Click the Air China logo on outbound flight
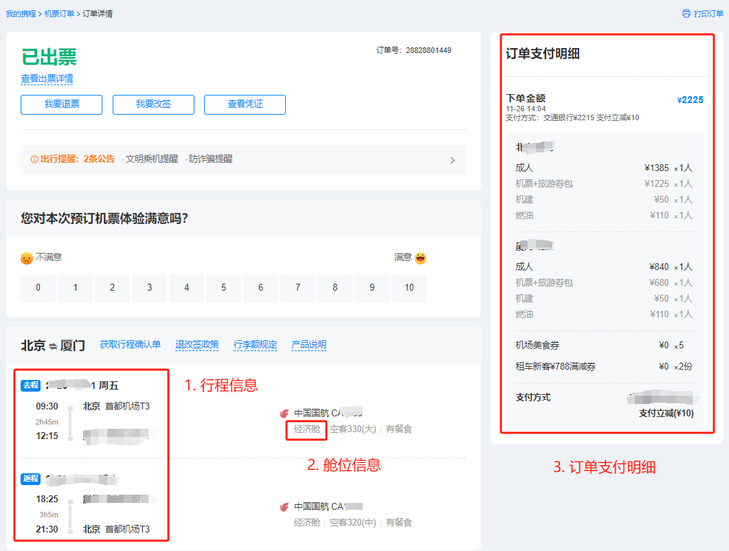The image size is (729, 551). coord(284,414)
